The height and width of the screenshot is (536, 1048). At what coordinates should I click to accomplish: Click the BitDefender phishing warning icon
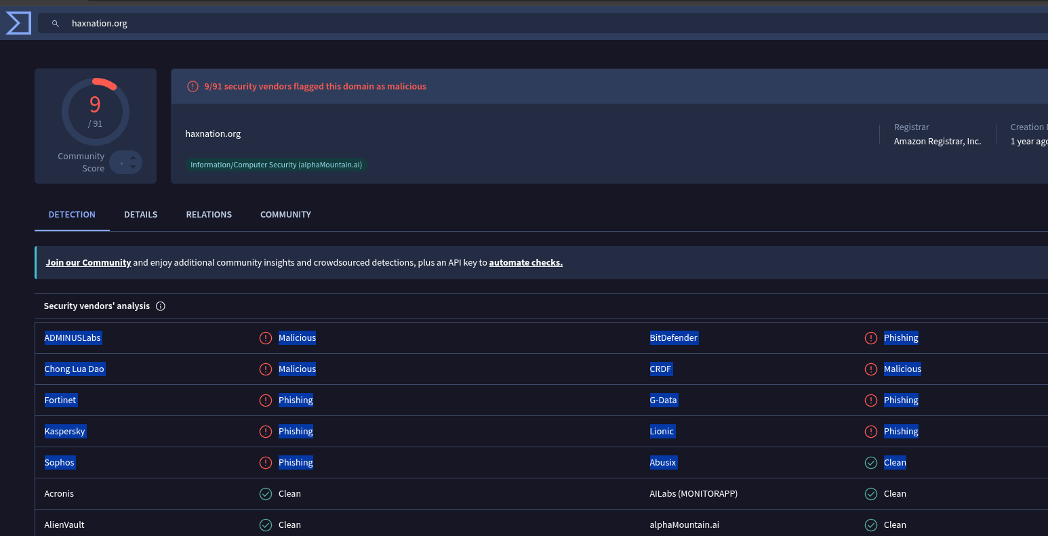[x=871, y=337]
